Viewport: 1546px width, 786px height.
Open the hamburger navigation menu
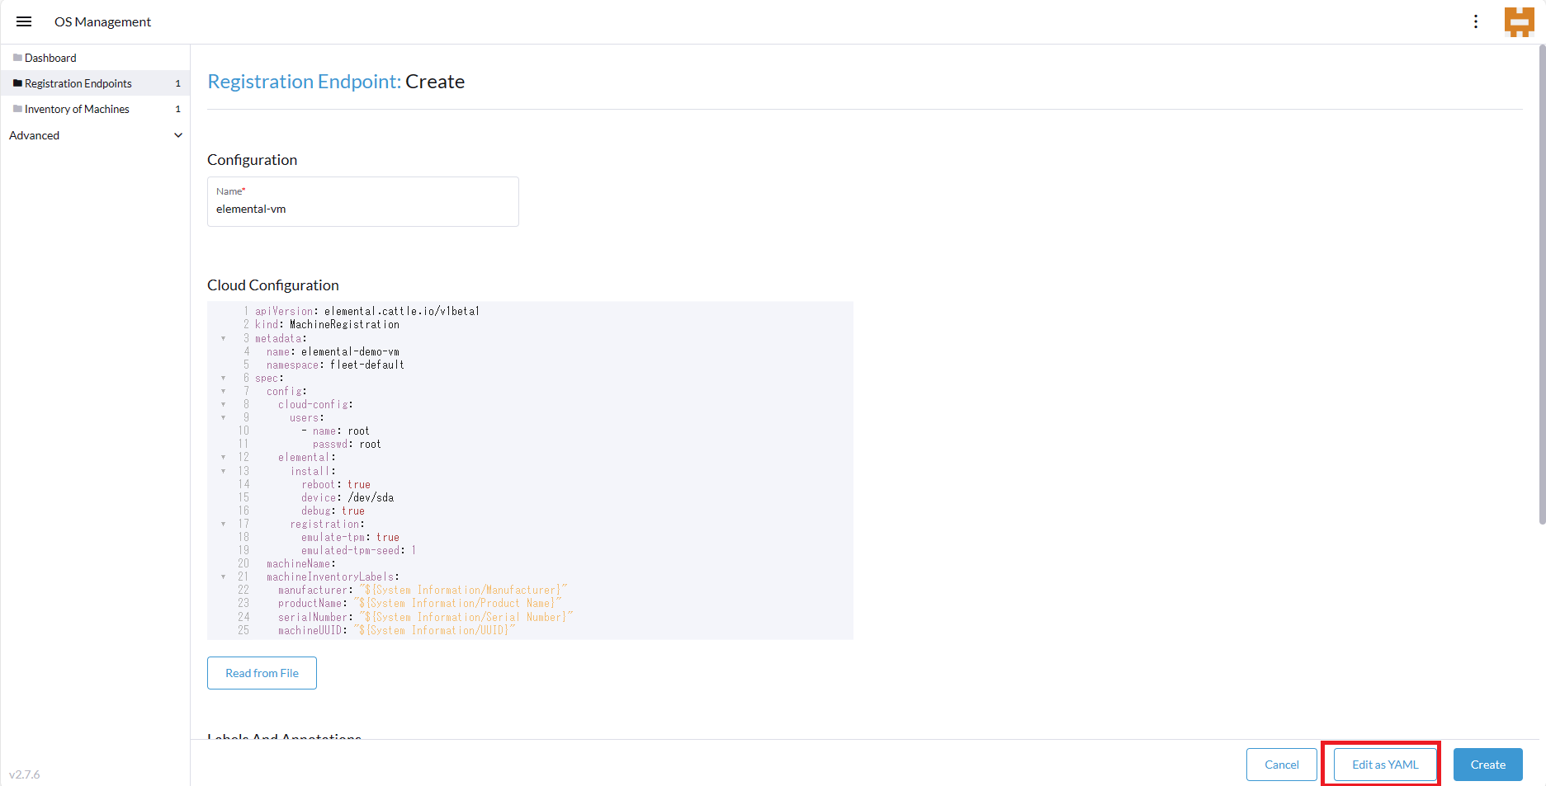tap(24, 21)
